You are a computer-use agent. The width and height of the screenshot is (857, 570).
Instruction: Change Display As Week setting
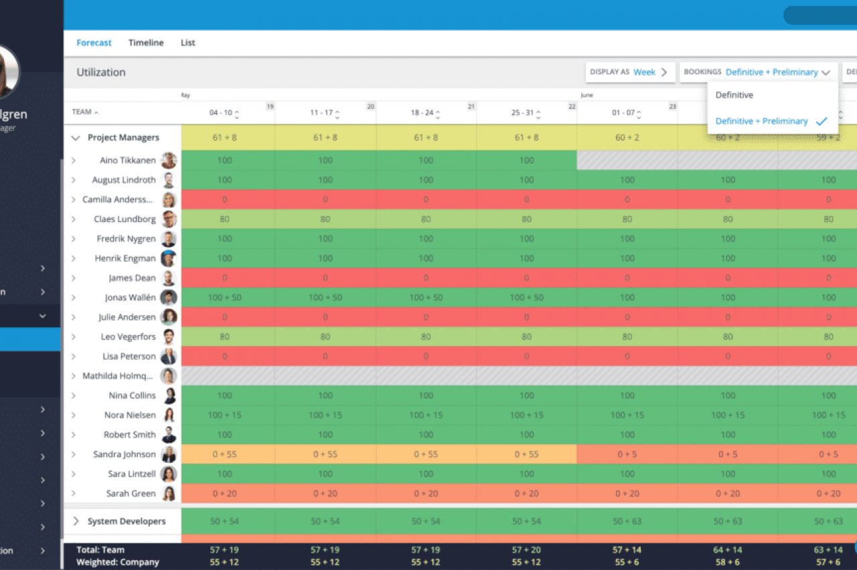click(x=630, y=72)
